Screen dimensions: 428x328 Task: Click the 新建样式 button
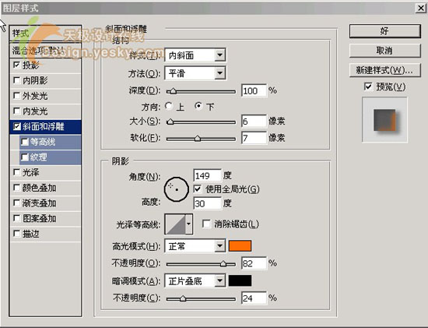(x=385, y=71)
